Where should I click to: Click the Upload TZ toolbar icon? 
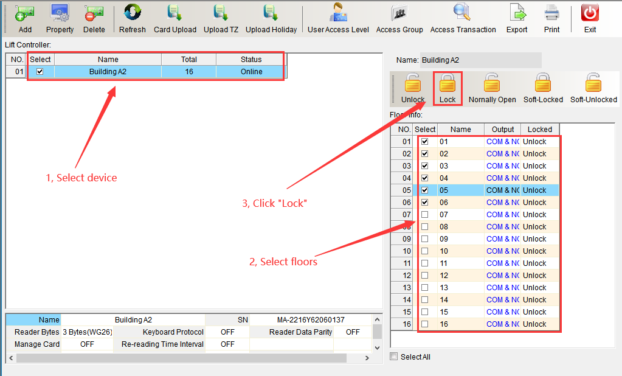[x=221, y=13]
